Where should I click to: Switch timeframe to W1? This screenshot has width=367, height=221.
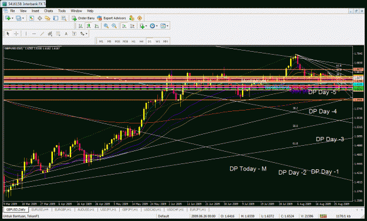[x=157, y=42]
